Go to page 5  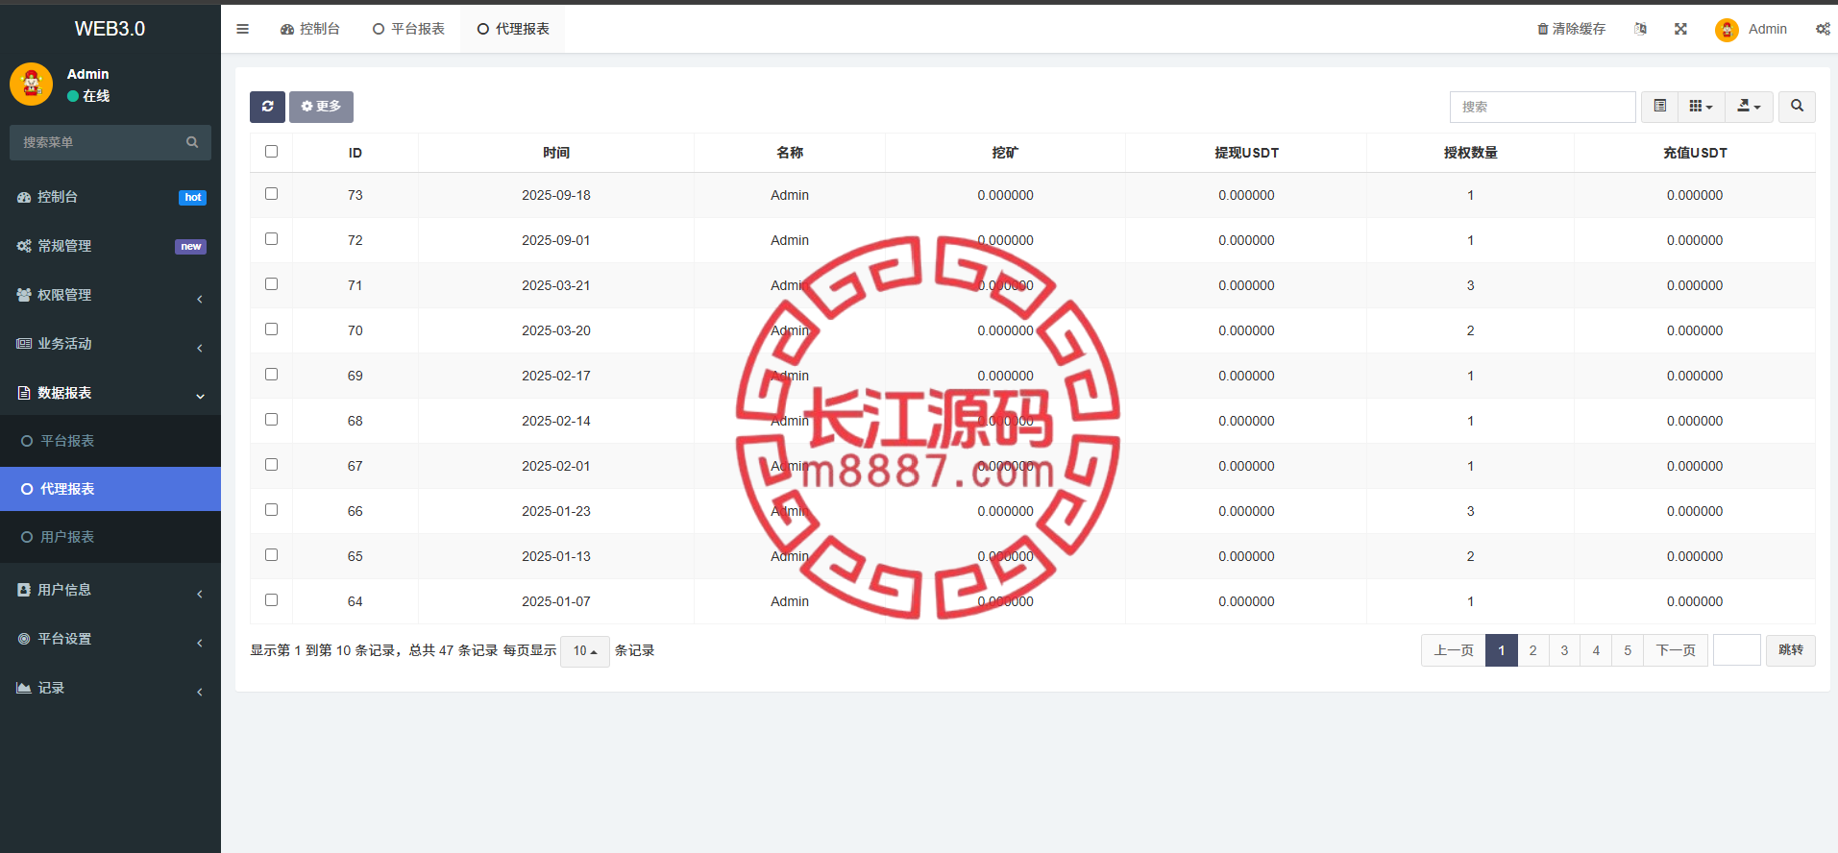[x=1628, y=650]
